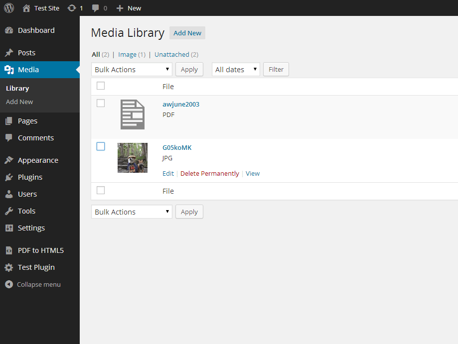Click the WordPress logo icon

pos(9,8)
